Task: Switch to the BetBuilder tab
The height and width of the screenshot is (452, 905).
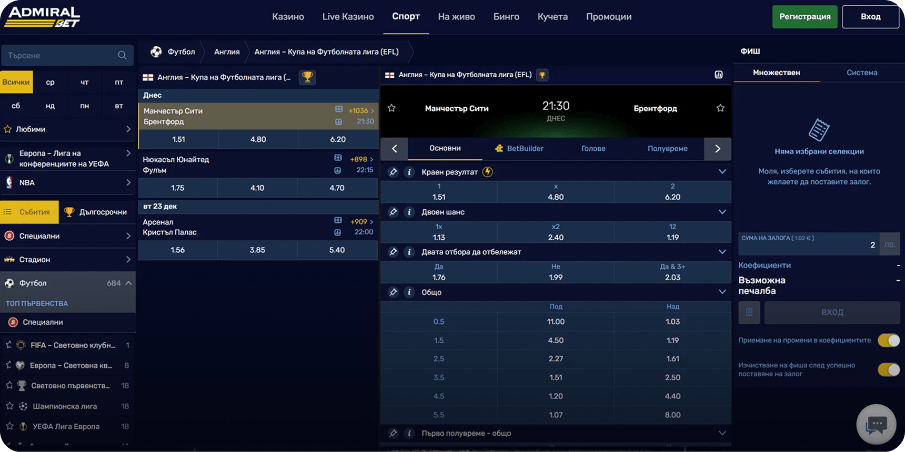Action: [519, 149]
